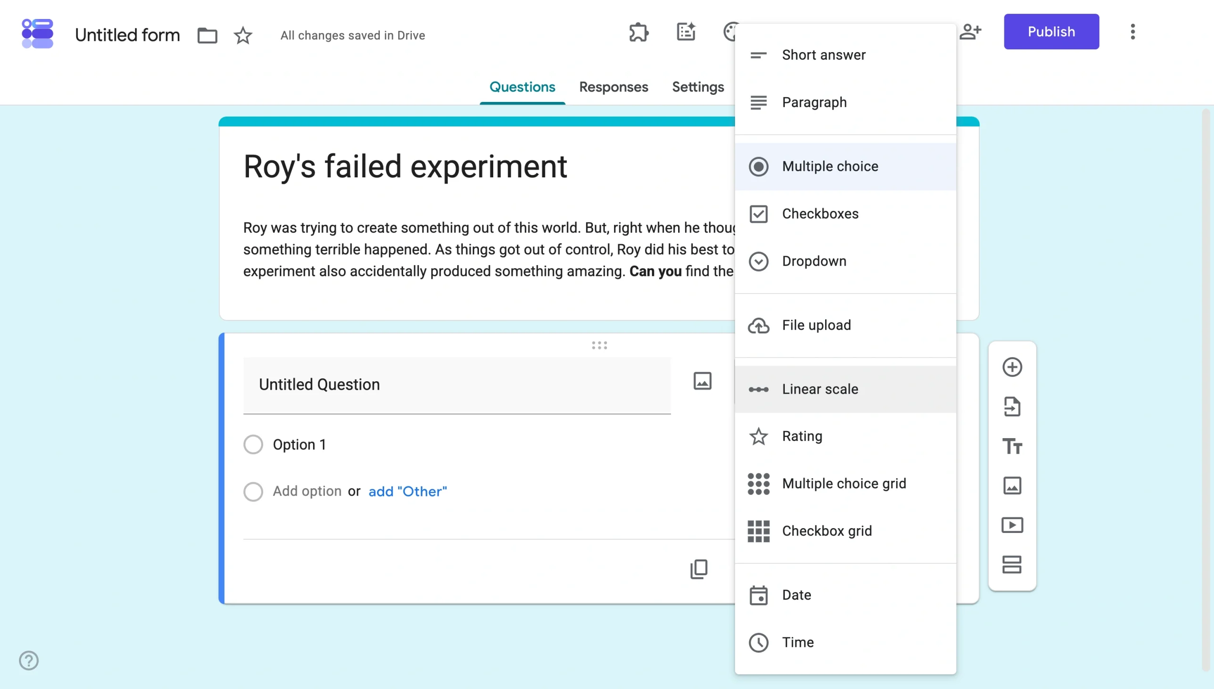The height and width of the screenshot is (689, 1214).
Task: Add video from side toolbar
Action: click(1012, 525)
